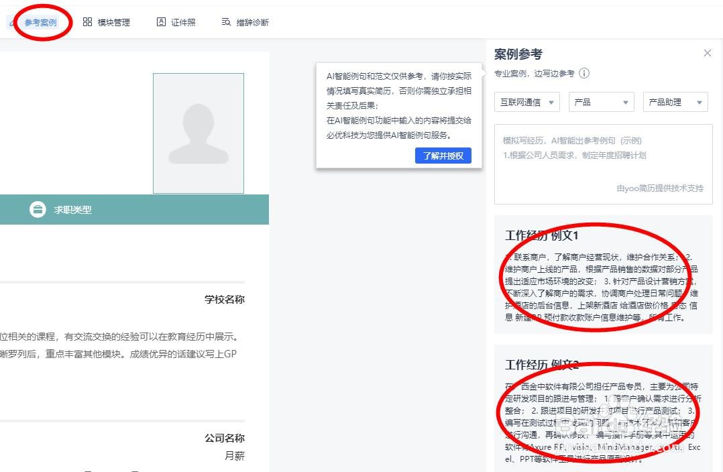The image size is (723, 472).
Task: Click the 月薪 field
Action: [x=235, y=456]
